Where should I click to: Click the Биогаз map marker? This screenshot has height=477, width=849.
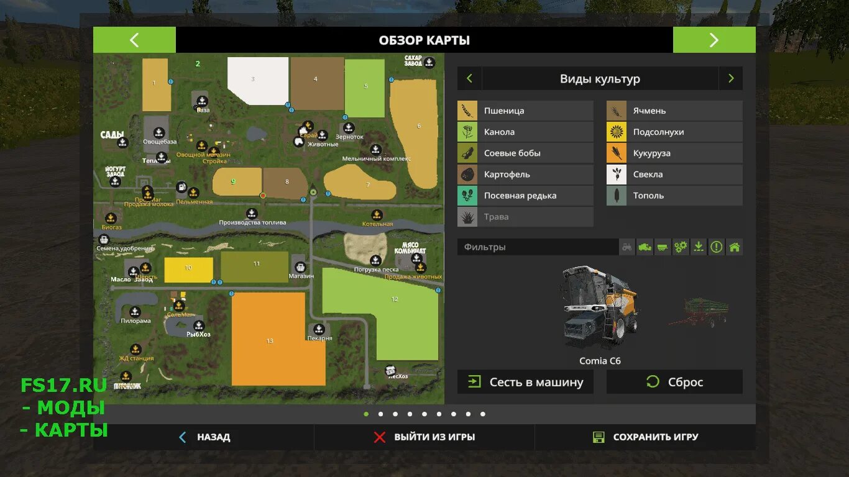coord(111,218)
